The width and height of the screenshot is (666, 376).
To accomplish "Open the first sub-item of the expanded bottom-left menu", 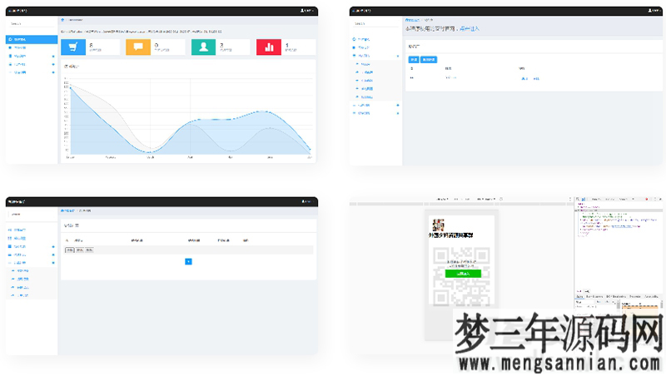I will click(x=21, y=270).
